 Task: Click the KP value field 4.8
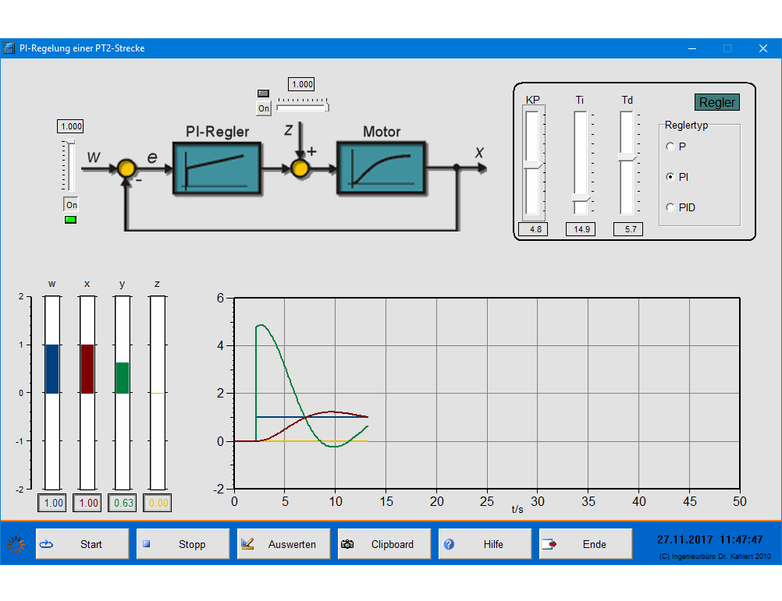coord(533,229)
